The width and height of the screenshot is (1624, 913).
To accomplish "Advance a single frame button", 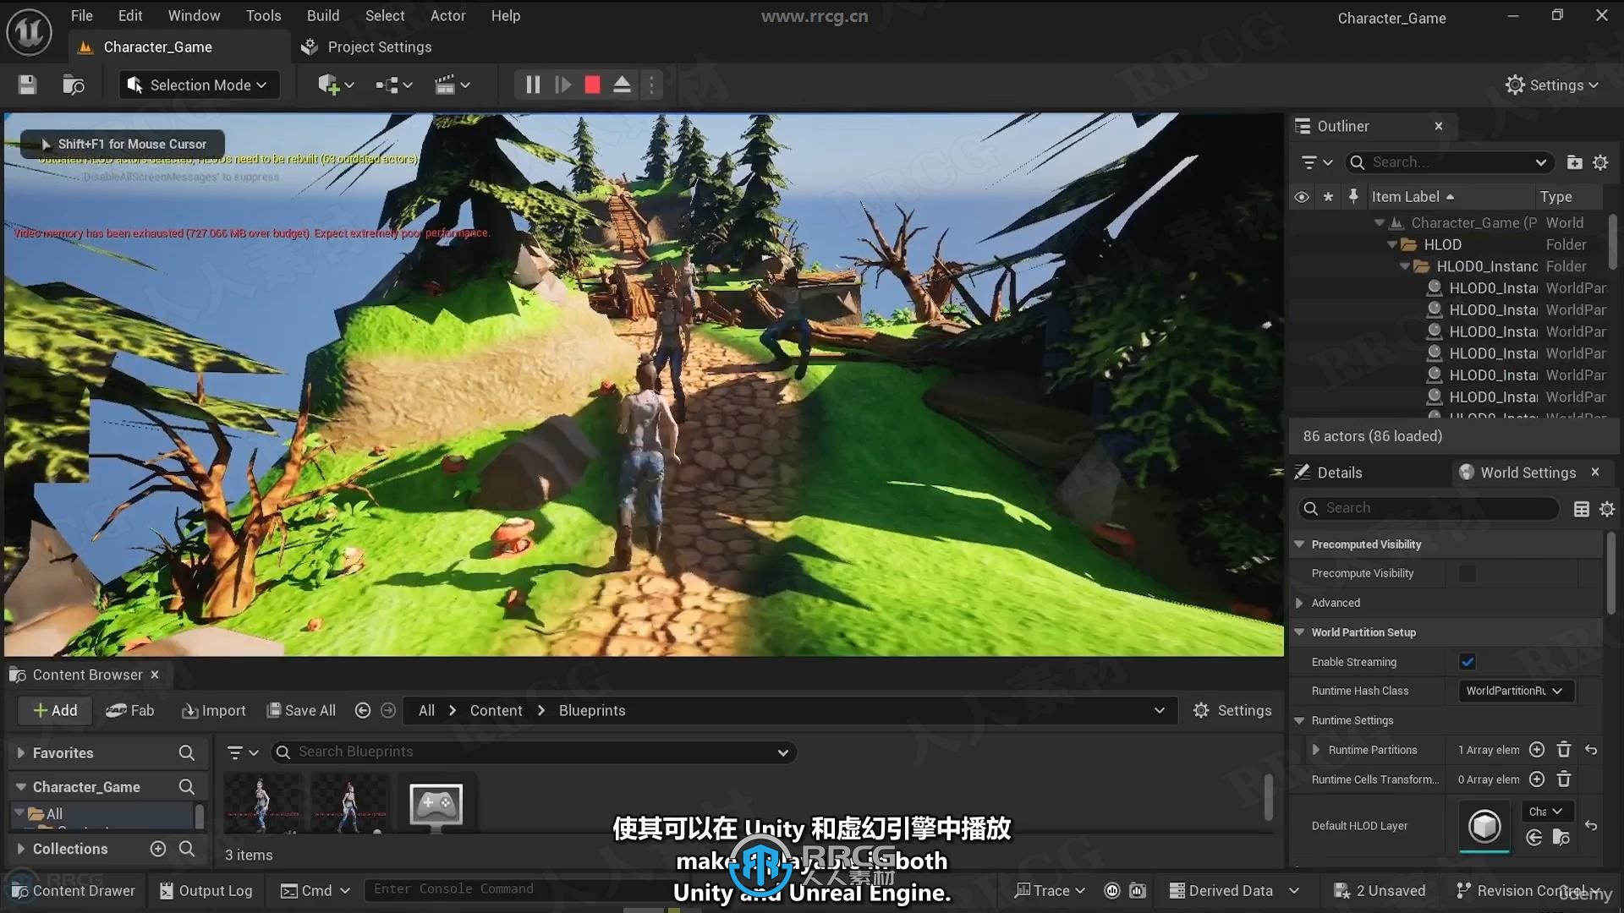I will (x=562, y=85).
